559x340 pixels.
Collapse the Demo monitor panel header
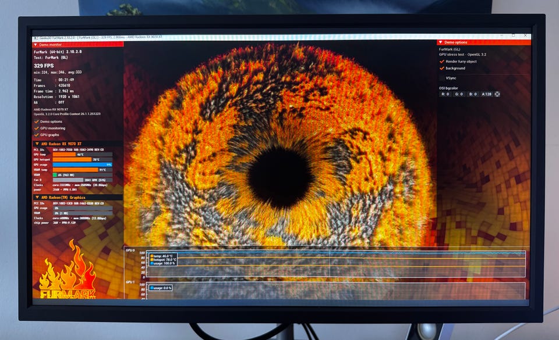(x=78, y=44)
